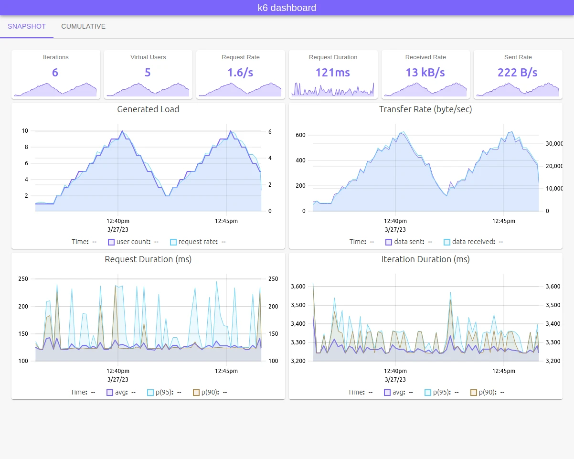Screen dimensions: 574x459
Task: Switch to the SNAPSHOT tab
Action: (27, 27)
